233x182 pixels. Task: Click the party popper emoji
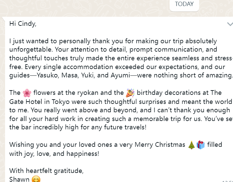pos(130,93)
